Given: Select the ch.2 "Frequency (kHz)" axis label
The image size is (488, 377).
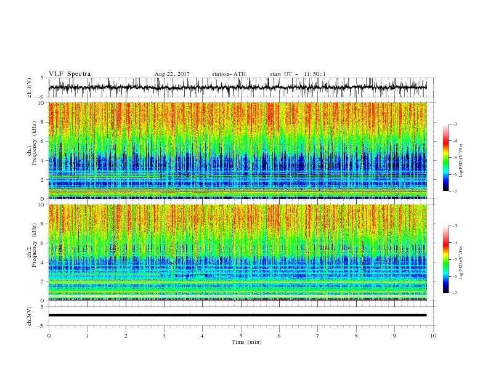Looking at the screenshot, I should click(35, 245).
